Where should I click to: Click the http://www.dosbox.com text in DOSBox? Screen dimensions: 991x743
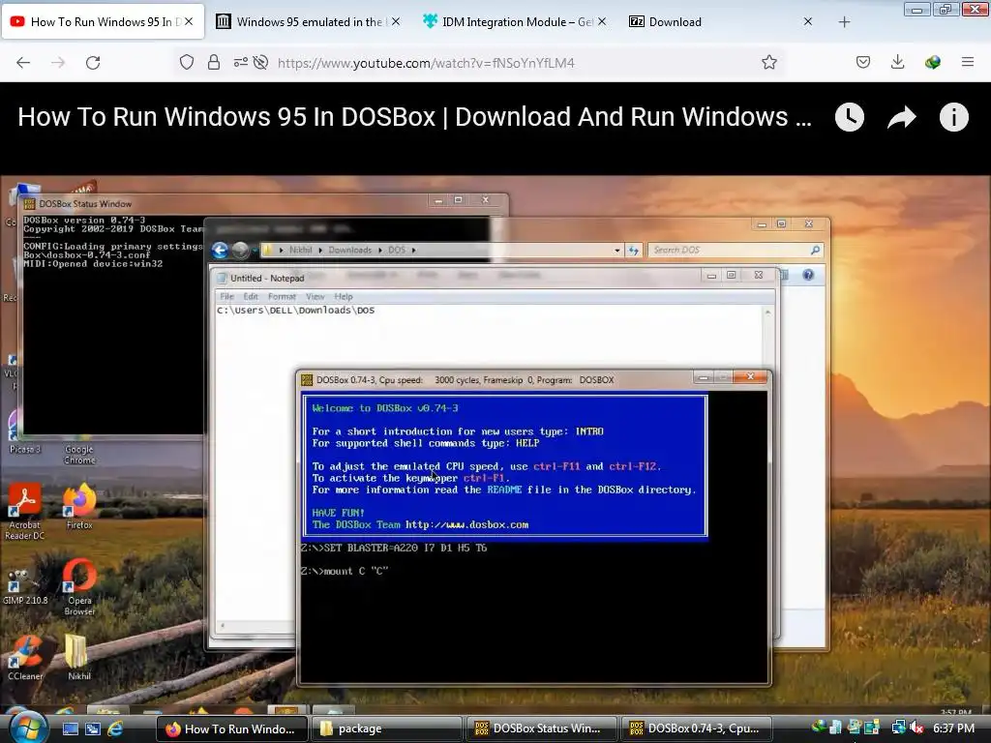click(466, 524)
